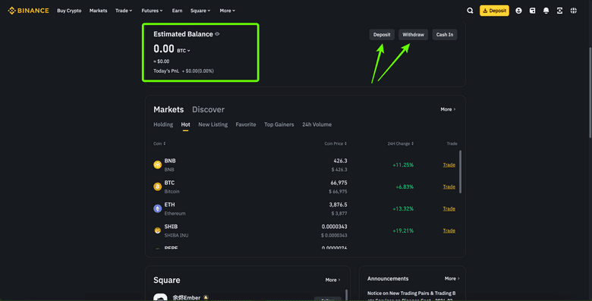Click the BNB coin icon
592x301 pixels.
[157, 165]
